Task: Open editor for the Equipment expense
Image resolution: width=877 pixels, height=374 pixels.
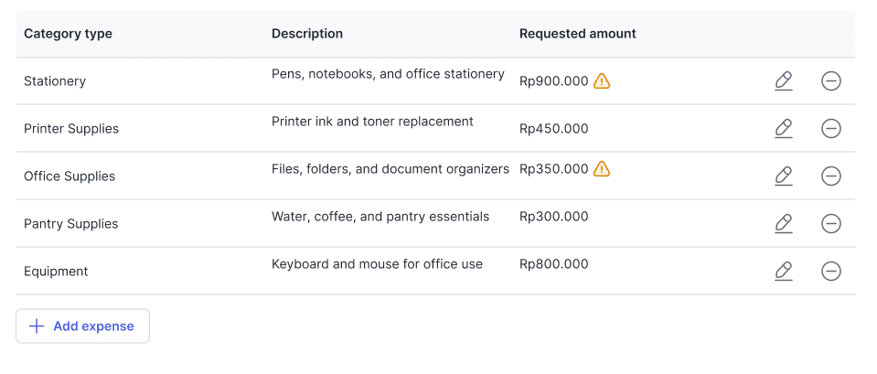Action: [783, 272]
